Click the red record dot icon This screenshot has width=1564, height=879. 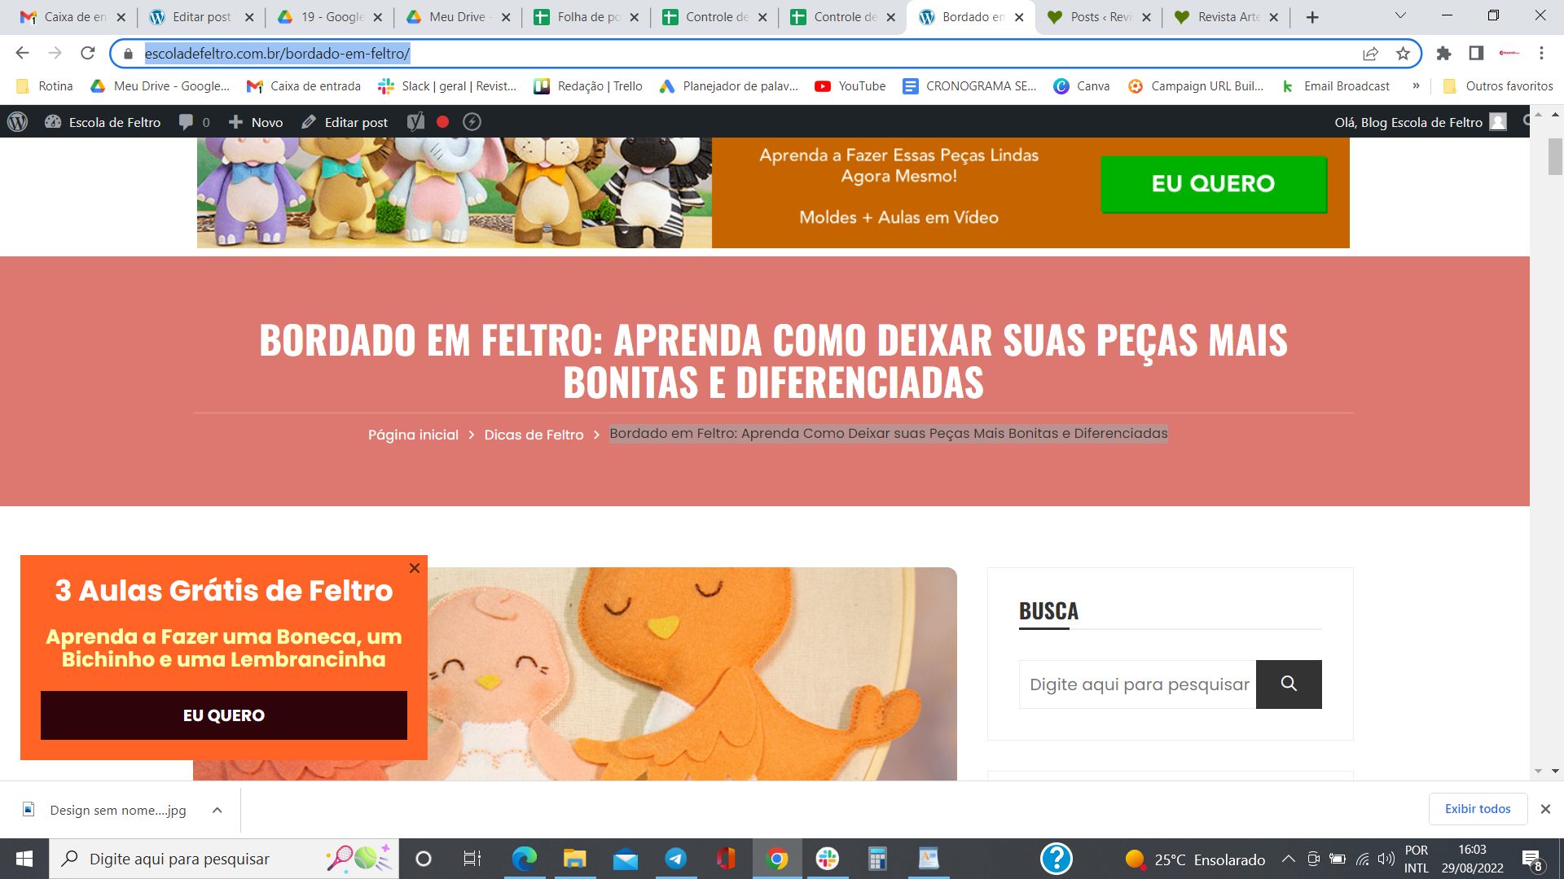(443, 122)
